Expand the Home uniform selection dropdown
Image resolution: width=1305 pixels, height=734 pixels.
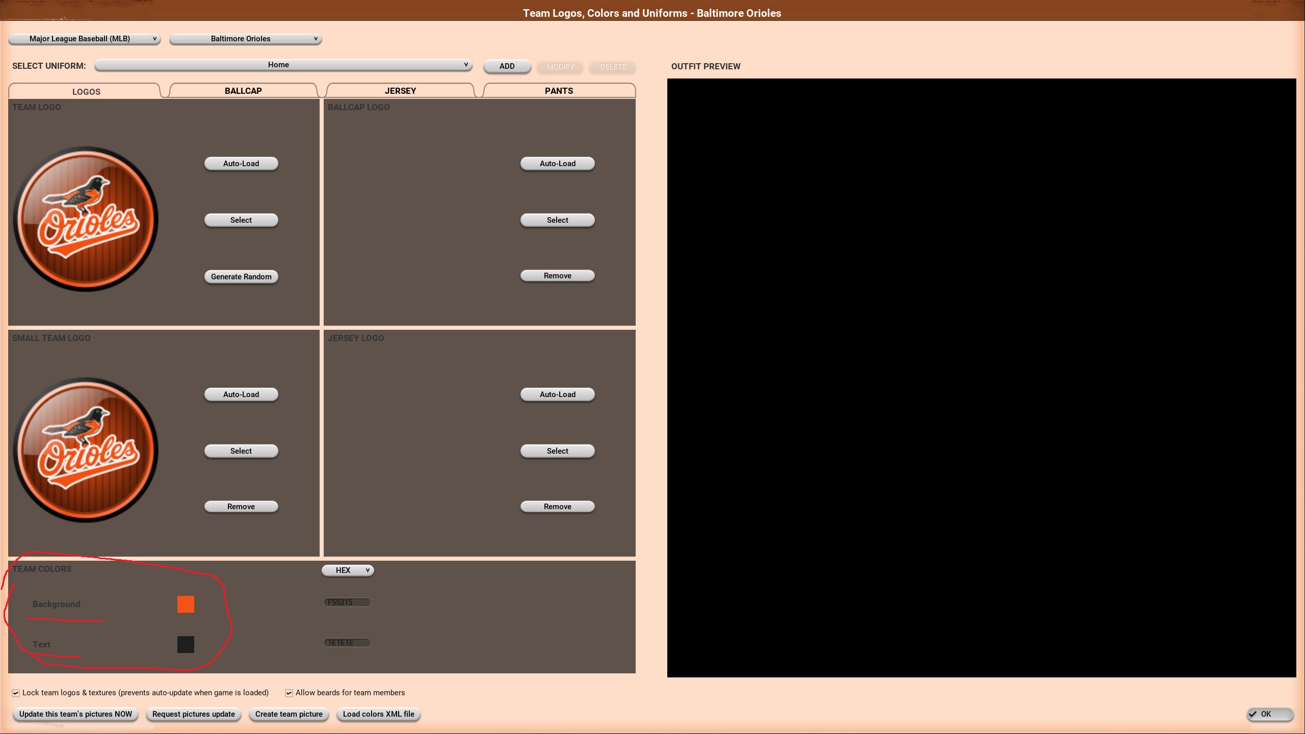click(283, 65)
